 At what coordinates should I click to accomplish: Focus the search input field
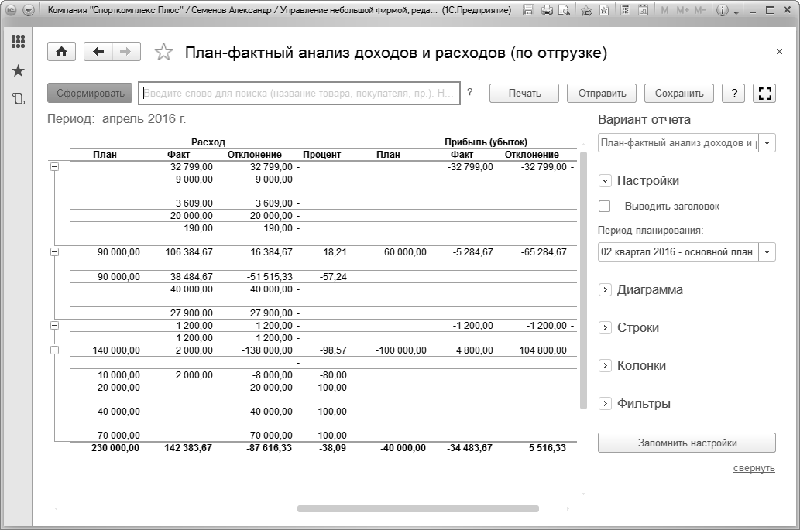tap(300, 94)
